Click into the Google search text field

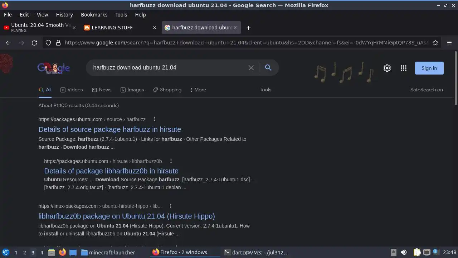click(168, 68)
